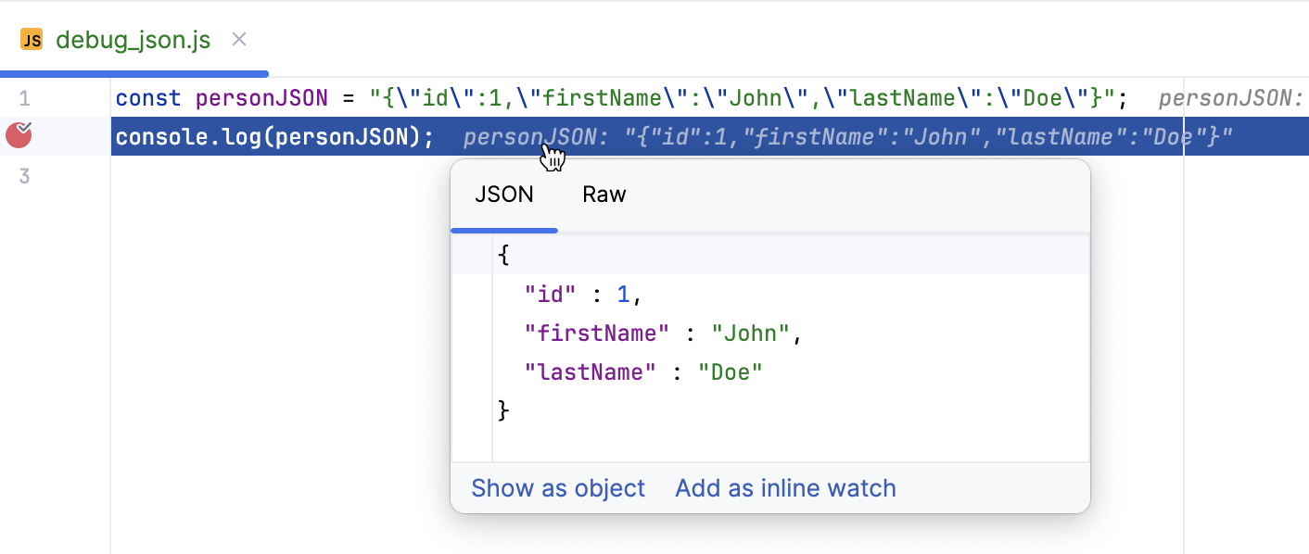Click the JS file icon in the tab

tap(32, 40)
